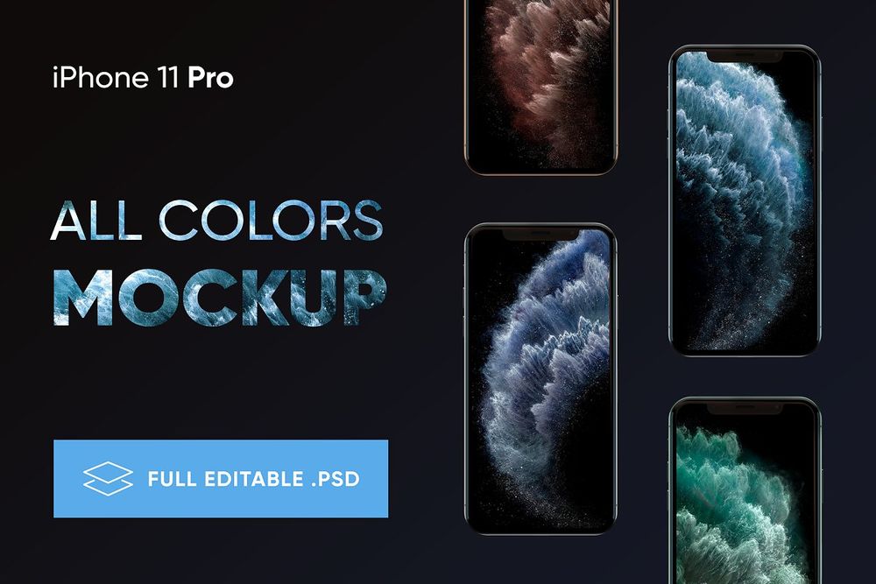Click the iPhone 11 Pro title text
876x584 pixels.
coord(143,78)
